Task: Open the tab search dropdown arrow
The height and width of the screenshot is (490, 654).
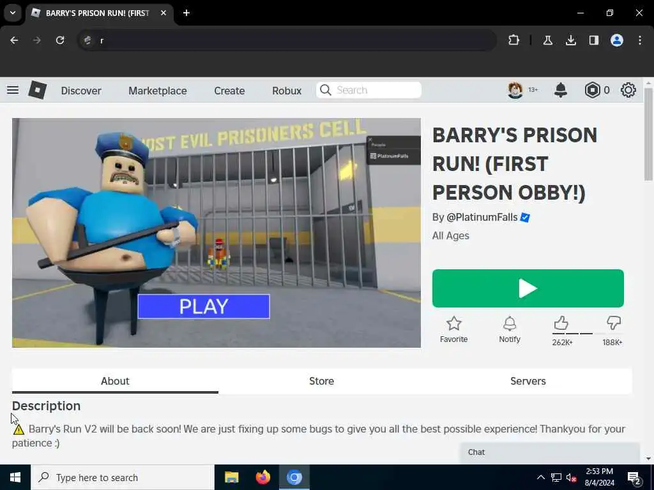Action: pos(13,13)
